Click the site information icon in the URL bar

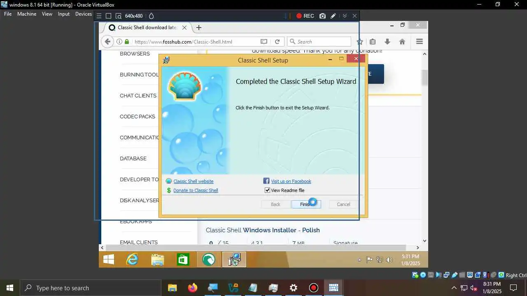tap(119, 42)
